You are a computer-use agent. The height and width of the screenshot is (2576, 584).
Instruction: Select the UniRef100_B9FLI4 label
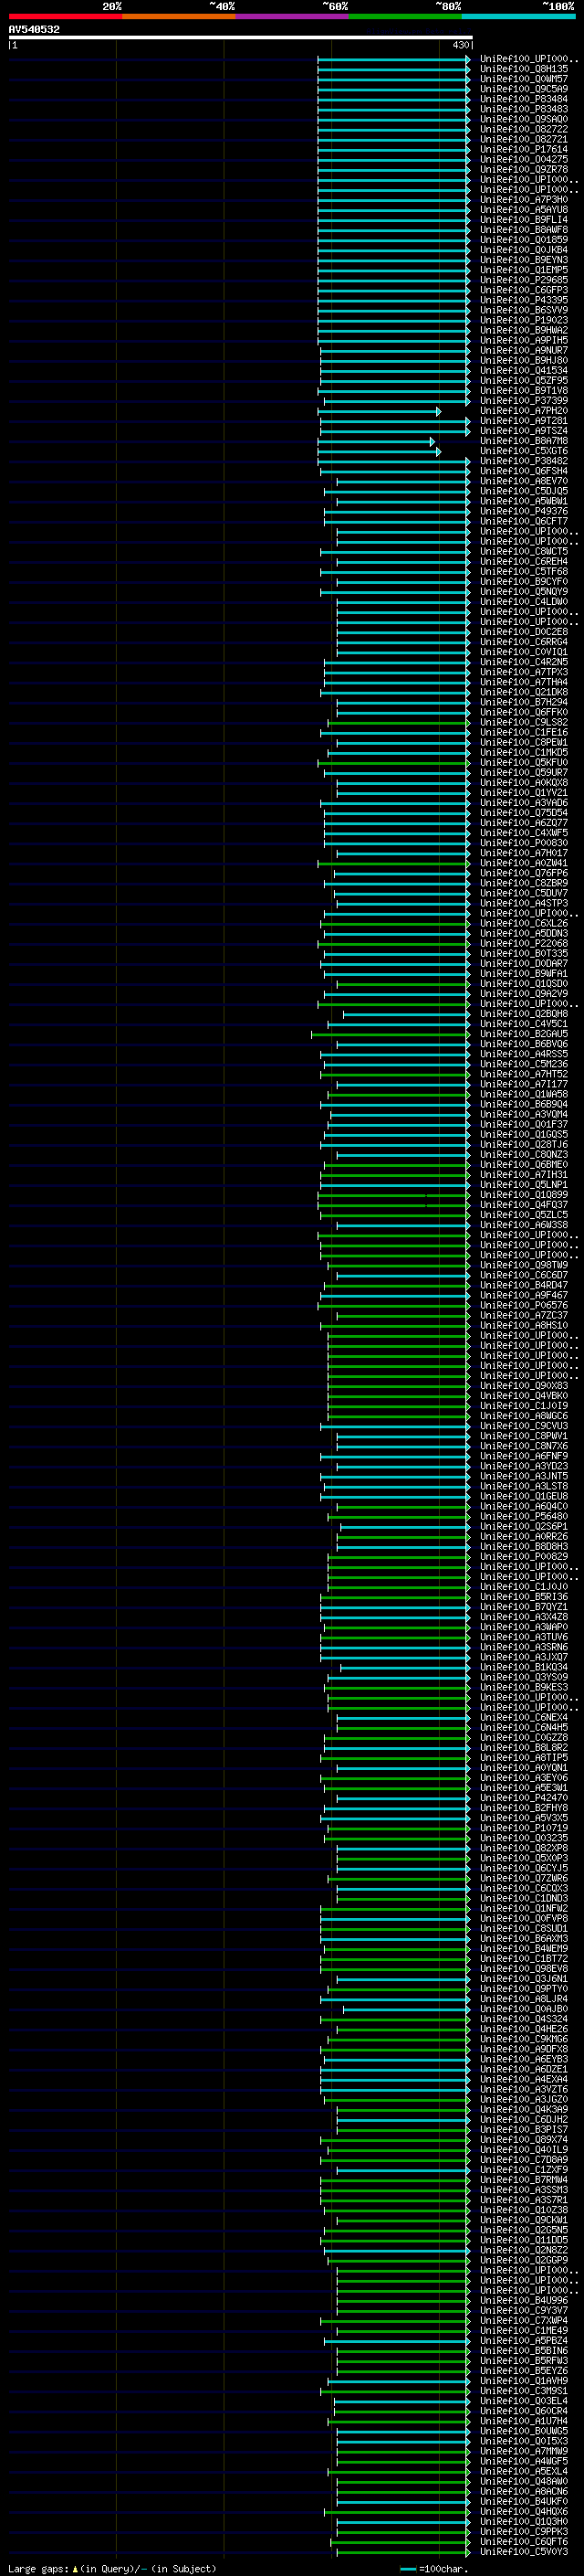(x=523, y=219)
